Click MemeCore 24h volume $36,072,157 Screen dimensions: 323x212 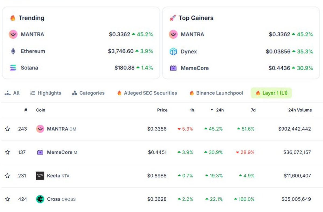[x=297, y=152]
